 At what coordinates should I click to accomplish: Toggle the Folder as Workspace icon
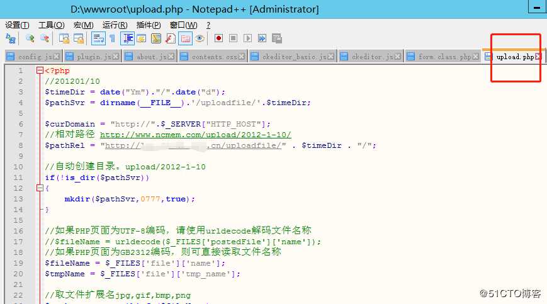coord(185,38)
